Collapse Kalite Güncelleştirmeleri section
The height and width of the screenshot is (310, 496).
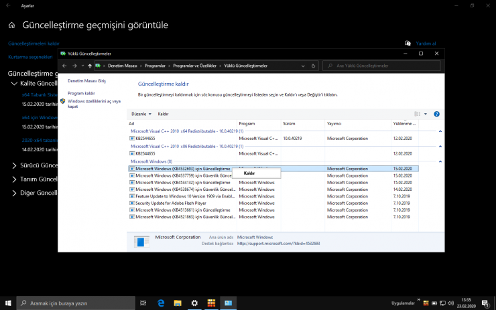pos(14,84)
